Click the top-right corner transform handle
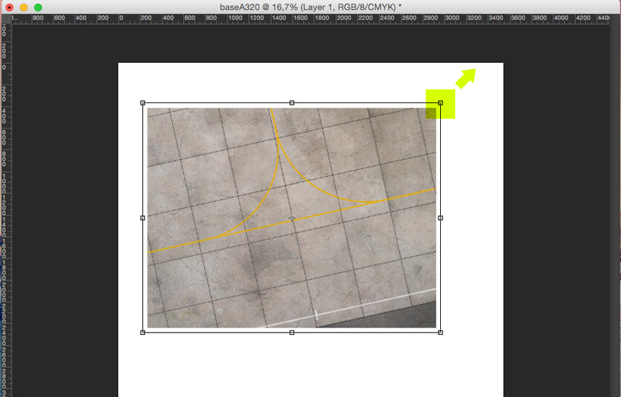The image size is (621, 397). 440,103
